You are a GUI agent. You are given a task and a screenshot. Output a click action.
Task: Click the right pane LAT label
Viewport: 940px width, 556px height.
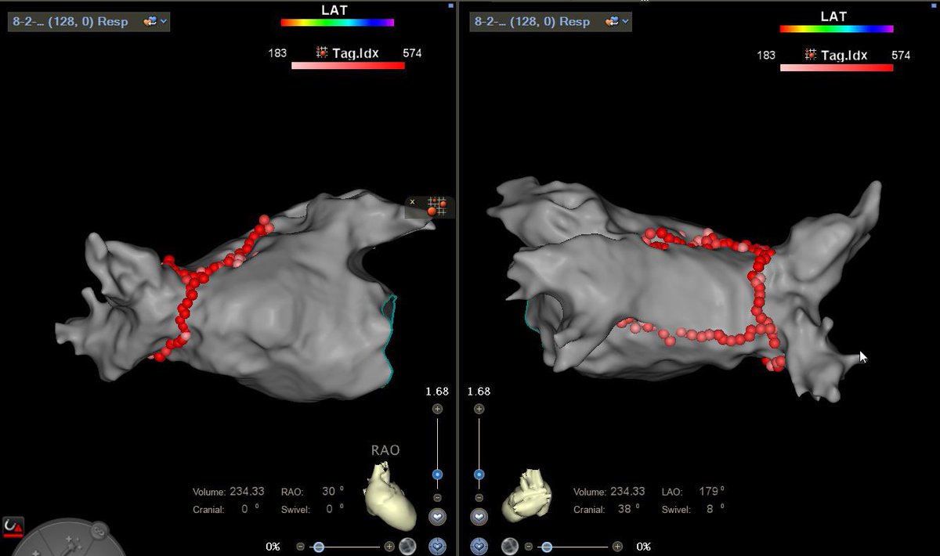pyautogui.click(x=833, y=16)
